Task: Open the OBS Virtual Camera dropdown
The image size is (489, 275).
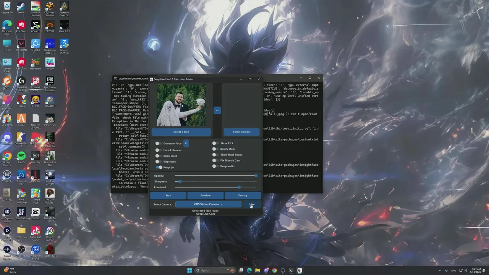Action: click(208, 204)
